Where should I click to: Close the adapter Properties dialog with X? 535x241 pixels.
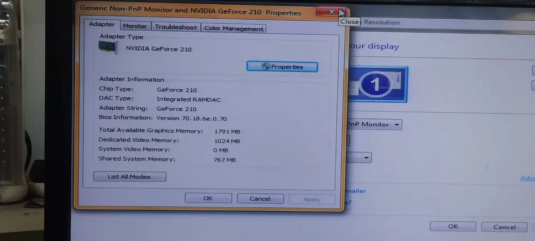(x=331, y=12)
